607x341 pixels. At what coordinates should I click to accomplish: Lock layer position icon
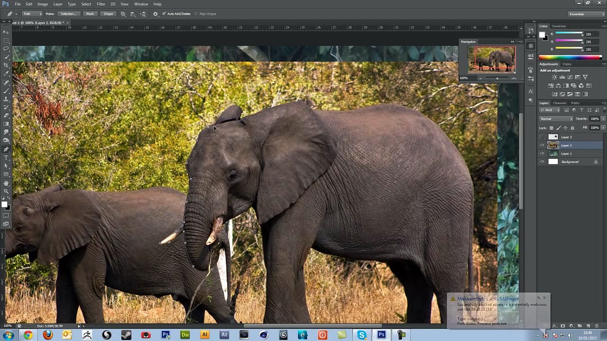pos(565,128)
